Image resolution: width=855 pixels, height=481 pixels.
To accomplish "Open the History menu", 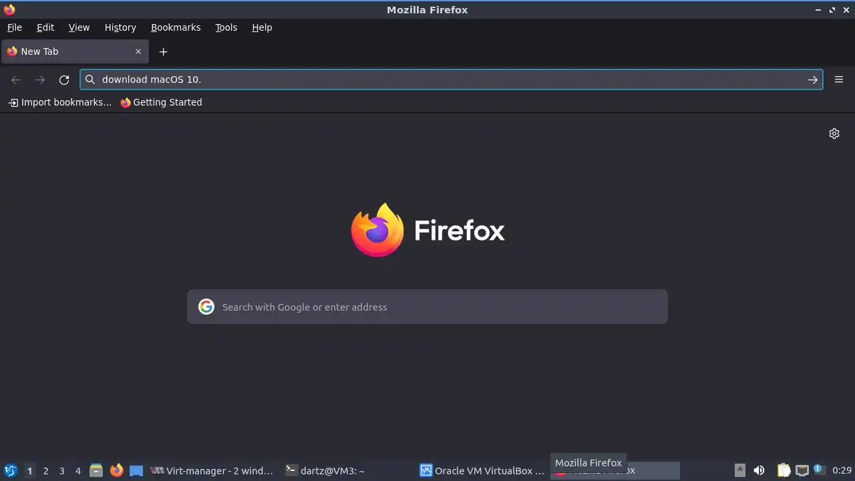I will 120,27.
